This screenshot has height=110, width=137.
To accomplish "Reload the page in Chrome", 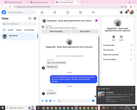I will click(x=10, y=7).
